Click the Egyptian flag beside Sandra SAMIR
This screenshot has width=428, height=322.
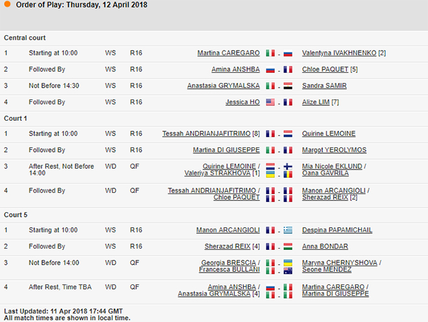click(288, 86)
